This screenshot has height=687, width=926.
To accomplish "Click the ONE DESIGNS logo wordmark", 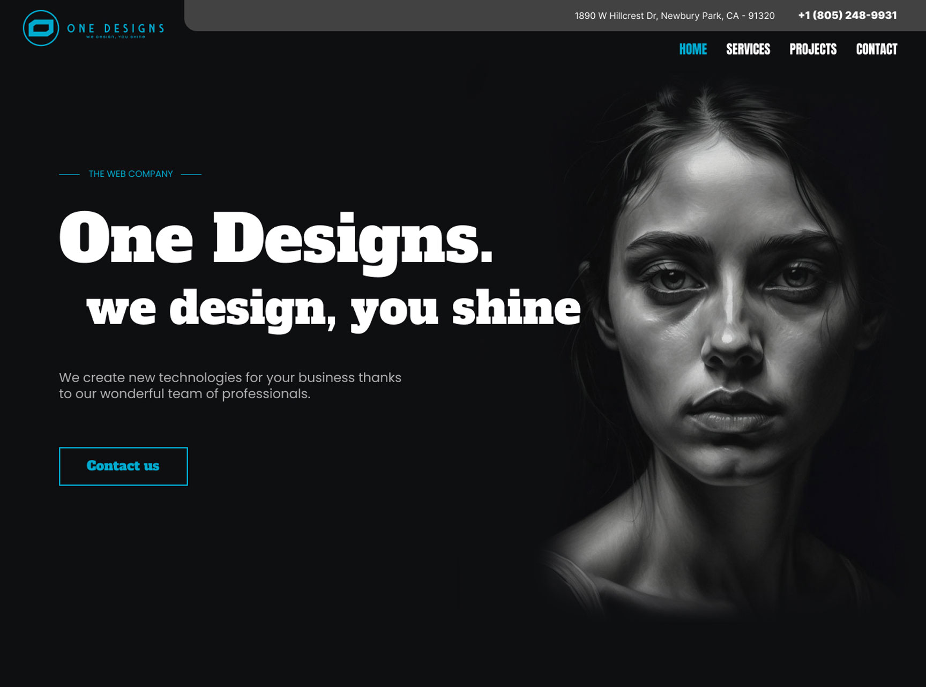I will [116, 28].
